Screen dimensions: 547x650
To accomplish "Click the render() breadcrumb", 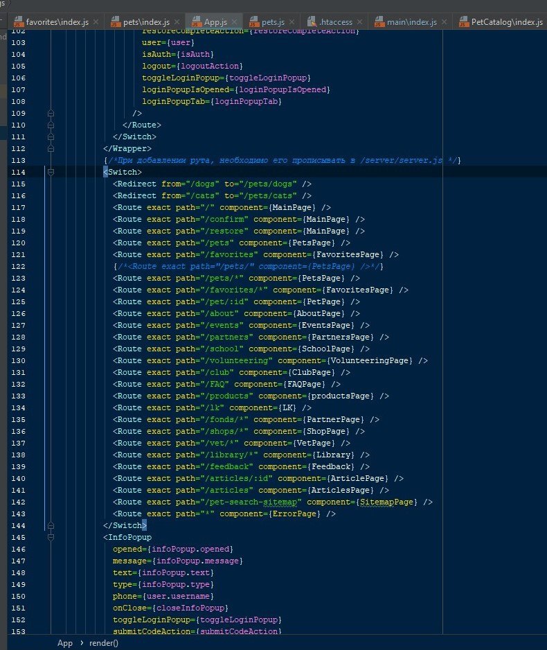I will click(x=104, y=643).
